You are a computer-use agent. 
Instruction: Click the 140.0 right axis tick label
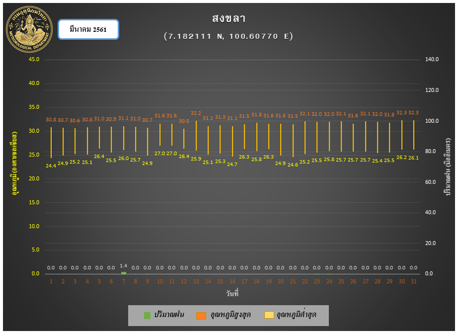click(432, 59)
